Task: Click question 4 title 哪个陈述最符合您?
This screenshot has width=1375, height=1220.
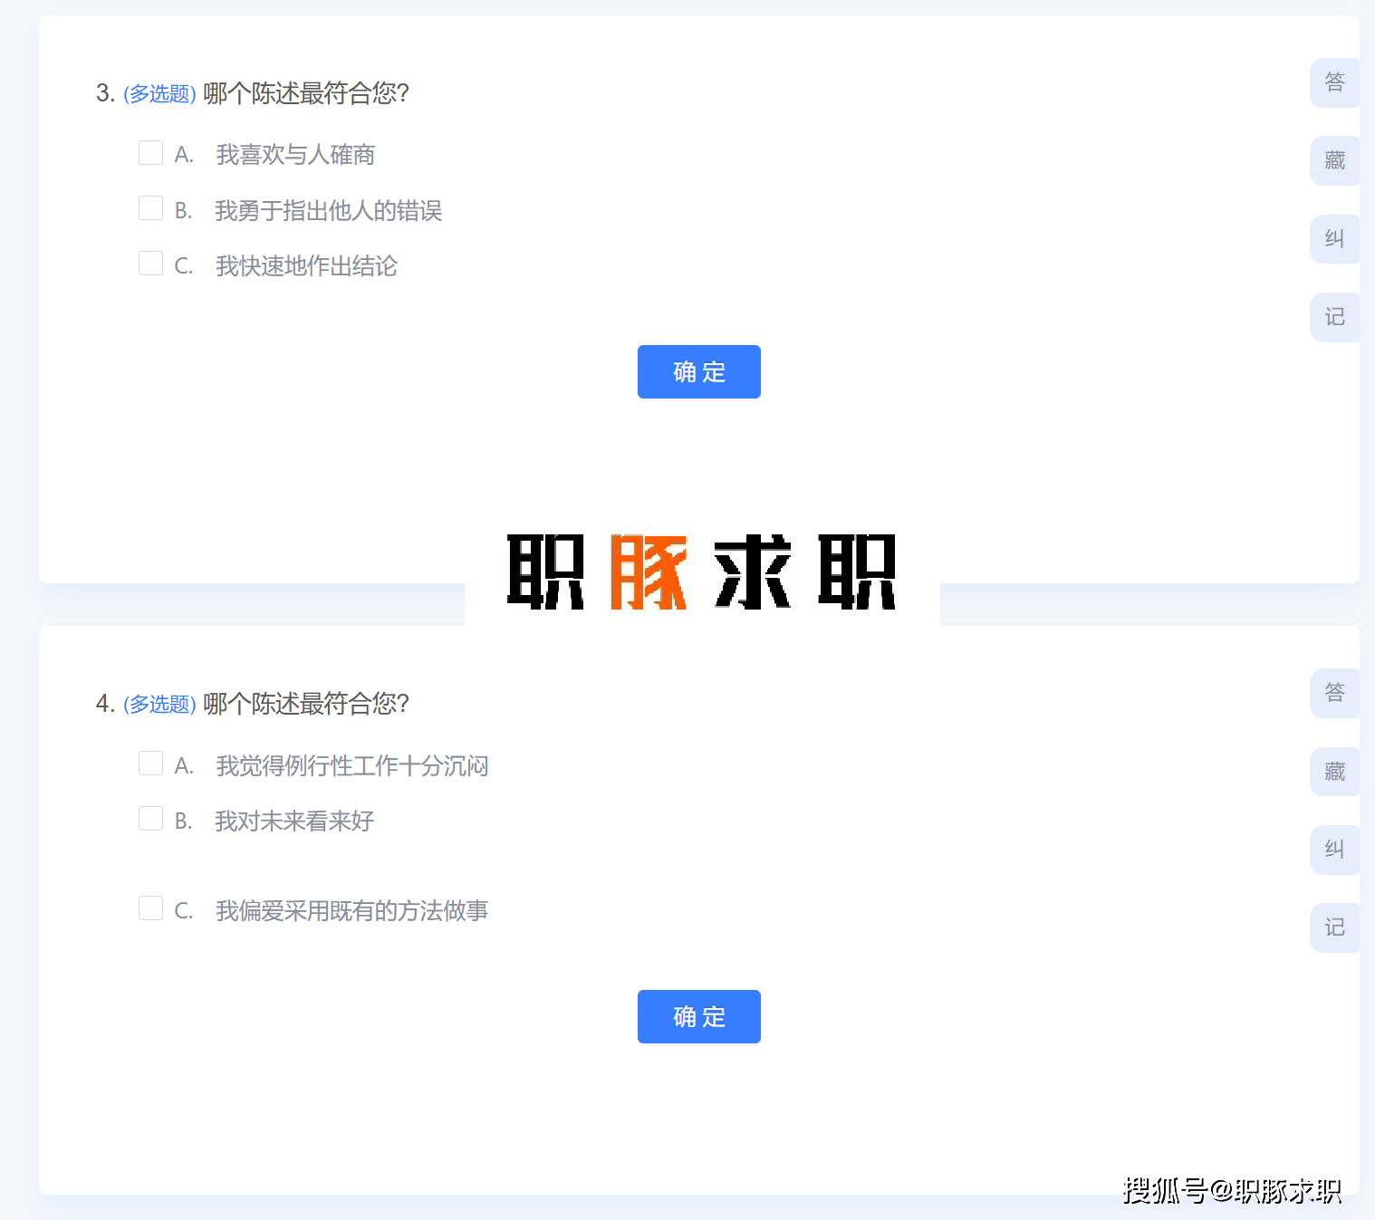Action: tap(306, 704)
